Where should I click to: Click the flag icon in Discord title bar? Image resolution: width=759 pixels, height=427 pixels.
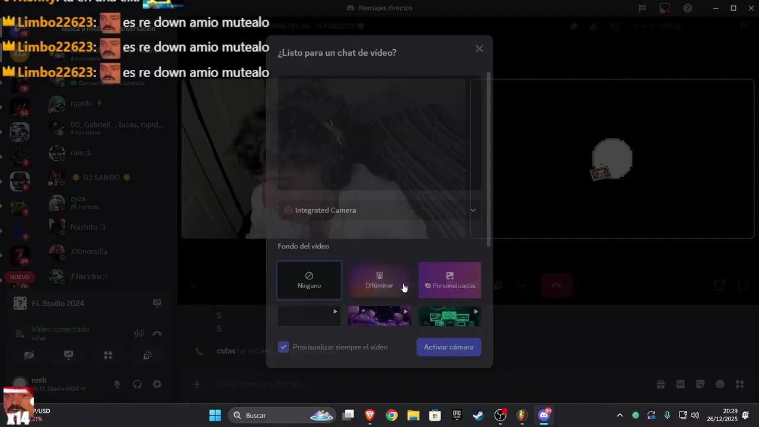[x=642, y=8]
